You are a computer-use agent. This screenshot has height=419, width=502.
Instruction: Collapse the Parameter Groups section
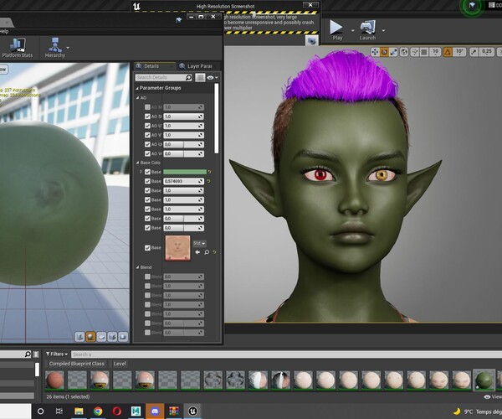point(137,88)
